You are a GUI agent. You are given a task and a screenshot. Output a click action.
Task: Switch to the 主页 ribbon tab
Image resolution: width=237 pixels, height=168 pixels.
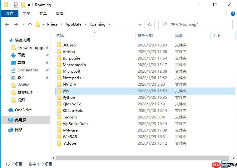[x=27, y=14]
